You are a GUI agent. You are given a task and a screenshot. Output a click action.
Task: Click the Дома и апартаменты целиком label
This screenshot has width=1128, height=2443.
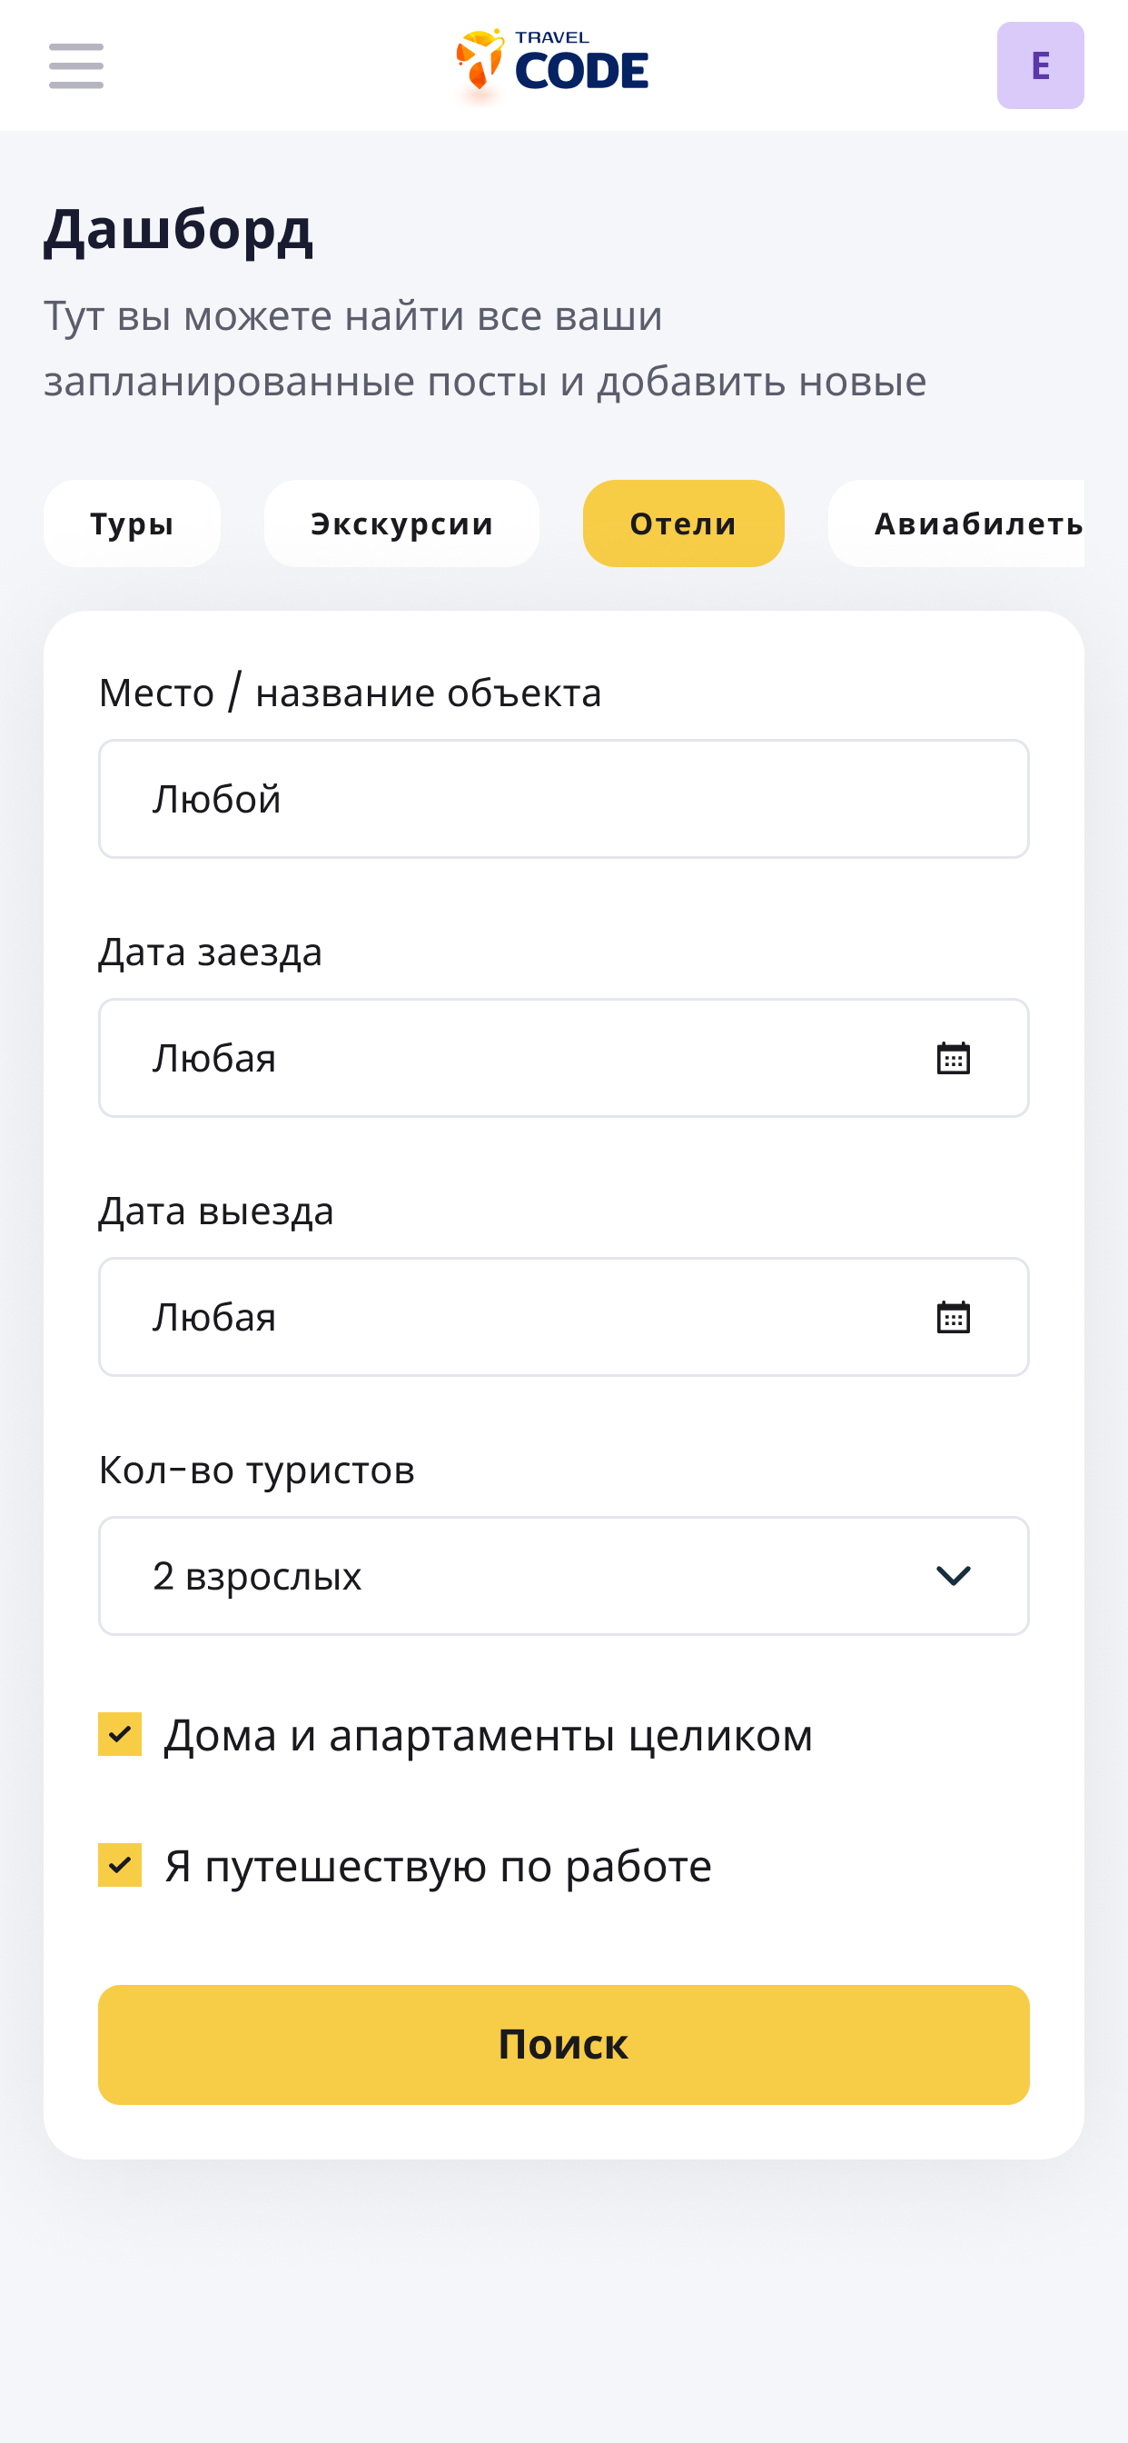point(489,1735)
